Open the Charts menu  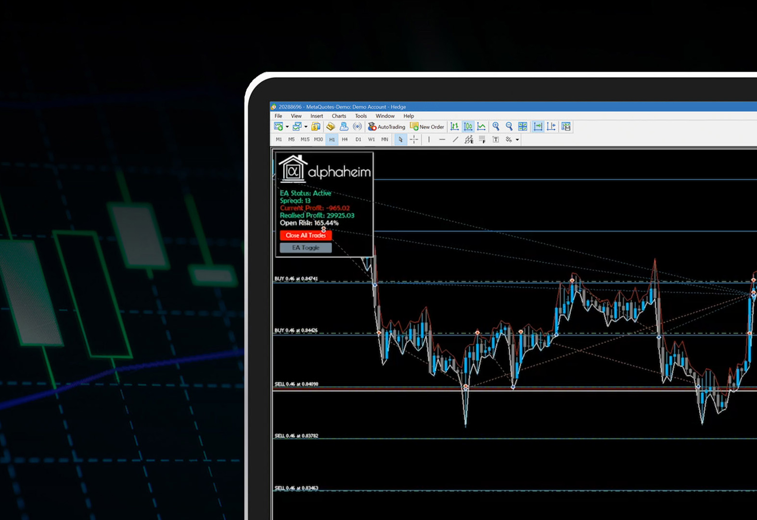click(x=339, y=116)
